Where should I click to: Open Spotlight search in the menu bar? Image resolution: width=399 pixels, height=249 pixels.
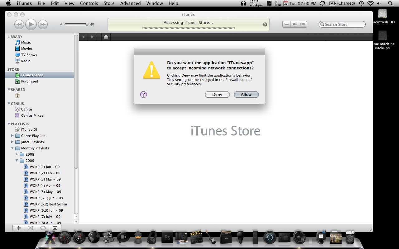pyautogui.click(x=390, y=3)
